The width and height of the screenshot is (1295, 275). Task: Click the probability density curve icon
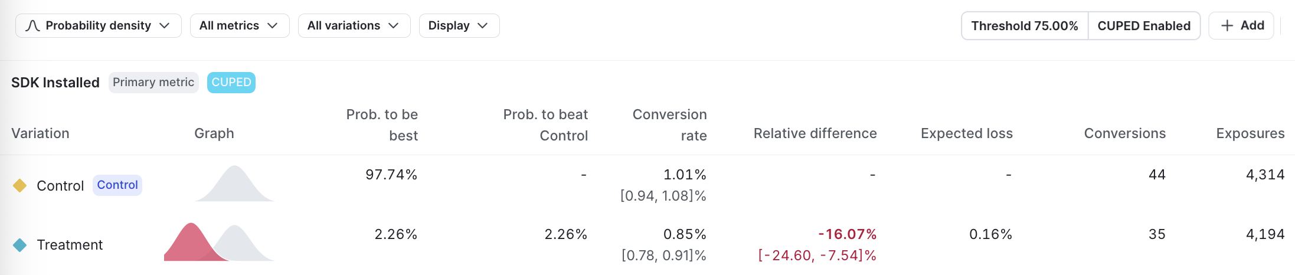pos(33,26)
